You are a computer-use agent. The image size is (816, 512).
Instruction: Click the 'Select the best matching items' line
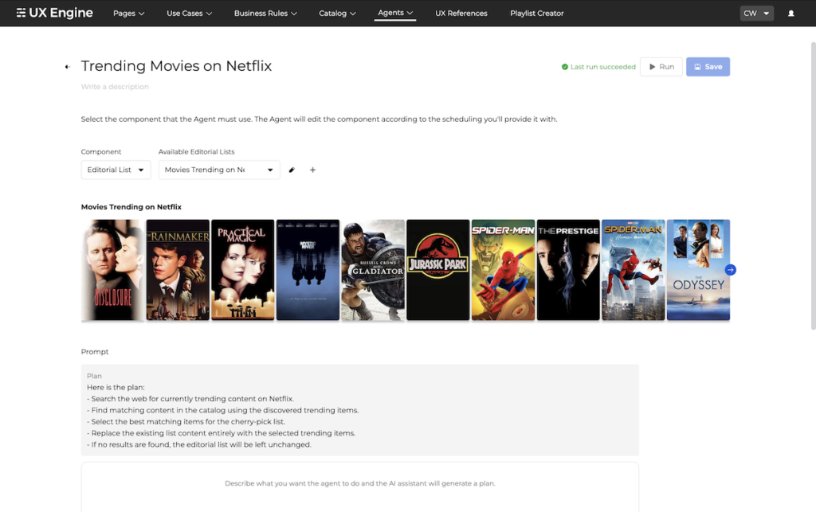tap(186, 421)
